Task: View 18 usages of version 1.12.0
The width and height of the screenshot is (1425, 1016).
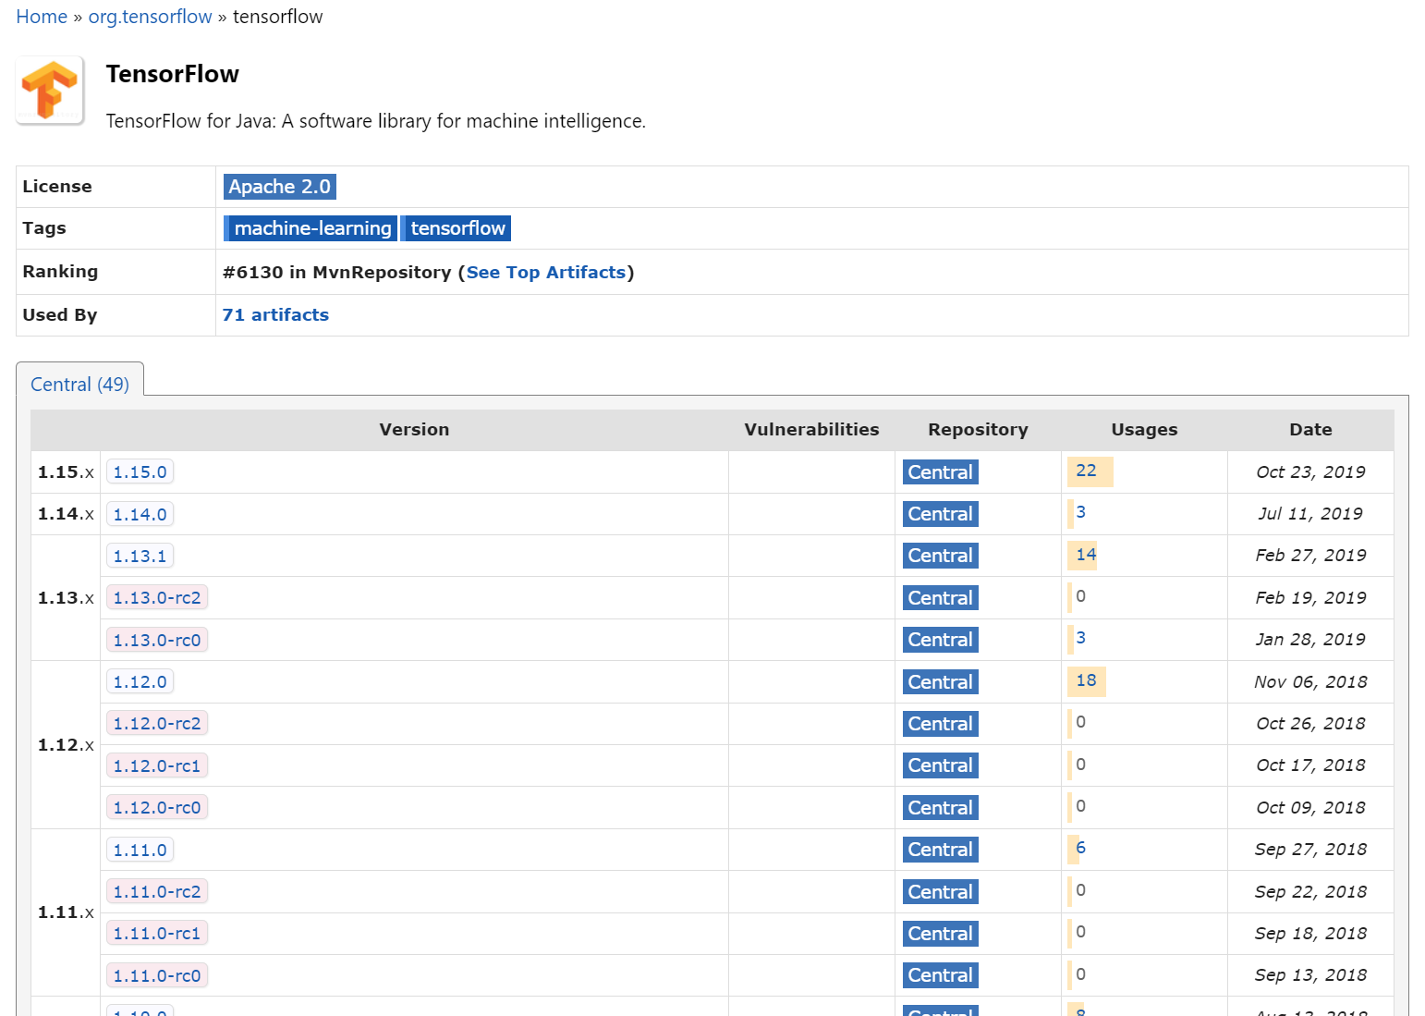Action: [1086, 680]
